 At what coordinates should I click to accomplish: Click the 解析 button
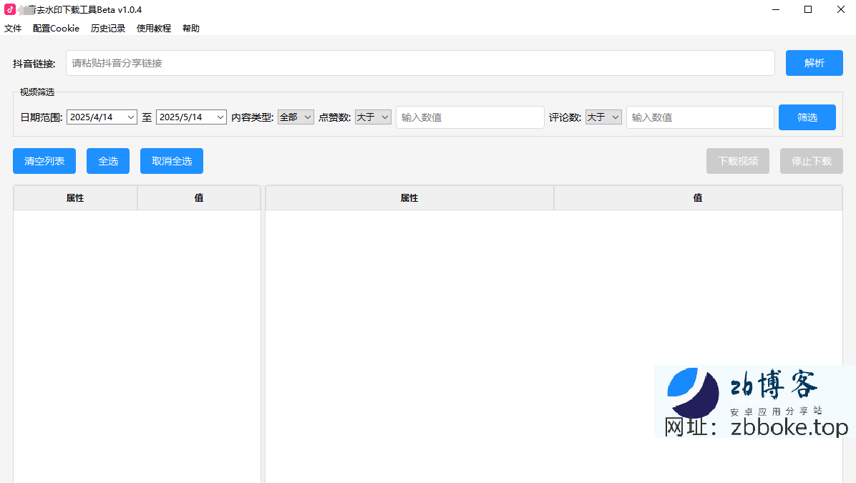tap(814, 63)
